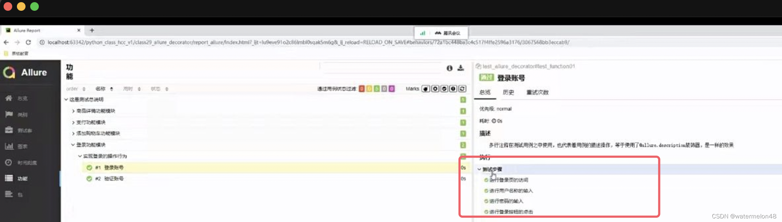Toggle the first Marks filter button
Image resolution: width=782 pixels, height=222 pixels.
click(x=426, y=89)
